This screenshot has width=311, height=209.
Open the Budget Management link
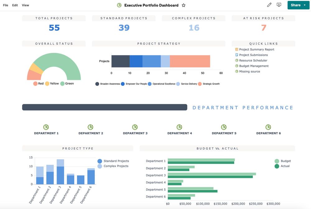(254, 66)
